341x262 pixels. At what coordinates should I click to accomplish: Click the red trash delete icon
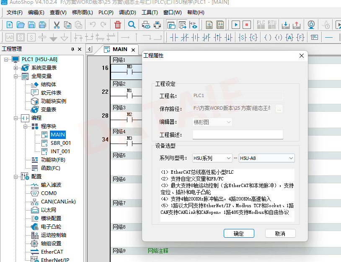click(118, 25)
